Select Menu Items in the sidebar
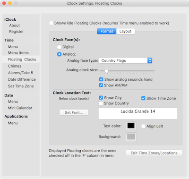The height and width of the screenshot is (179, 189). 18,53
